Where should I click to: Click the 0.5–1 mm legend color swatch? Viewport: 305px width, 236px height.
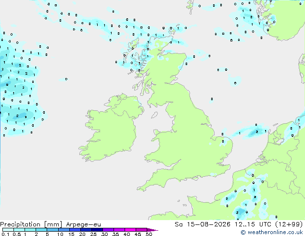[19, 230]
